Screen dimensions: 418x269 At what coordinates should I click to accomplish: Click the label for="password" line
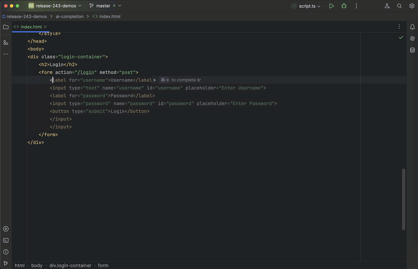[x=102, y=96]
